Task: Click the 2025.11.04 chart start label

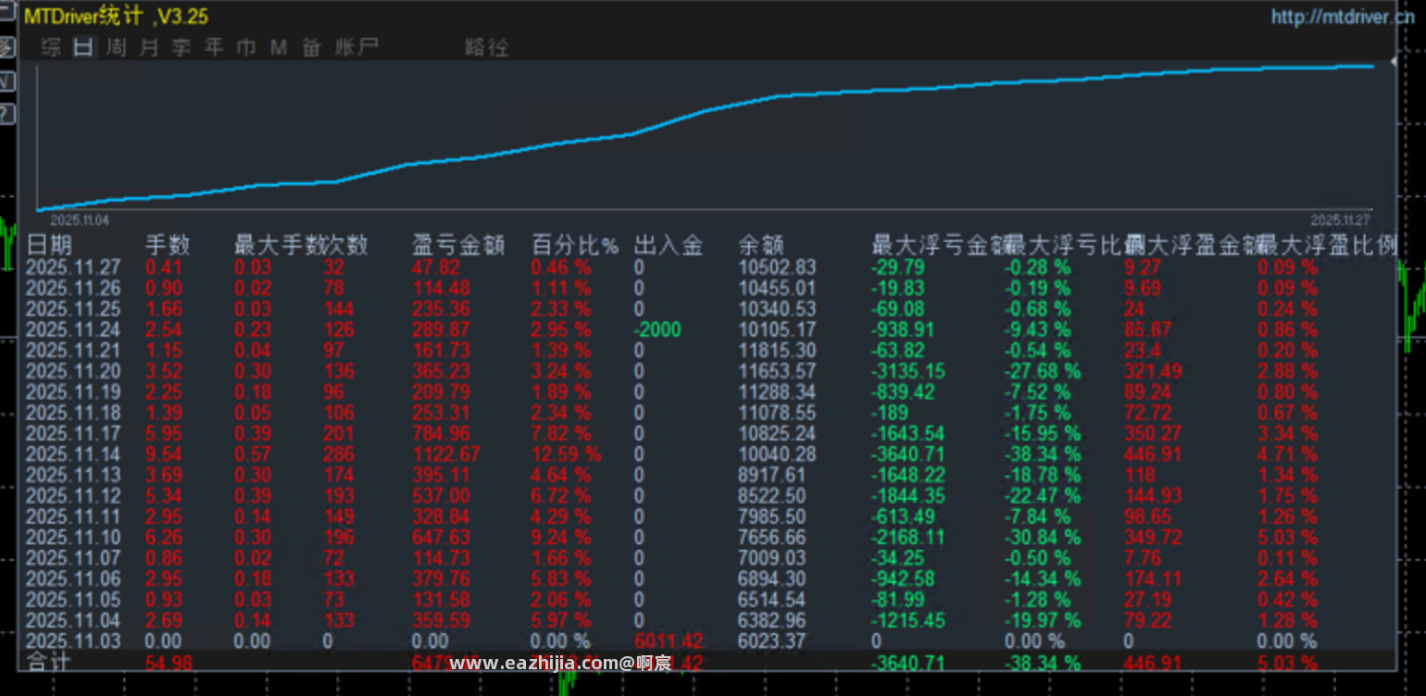Action: [80, 220]
